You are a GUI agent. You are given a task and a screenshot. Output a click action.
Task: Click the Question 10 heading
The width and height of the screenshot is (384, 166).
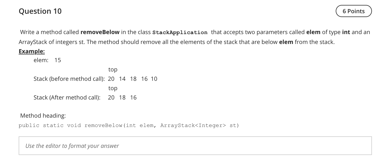tap(40, 11)
